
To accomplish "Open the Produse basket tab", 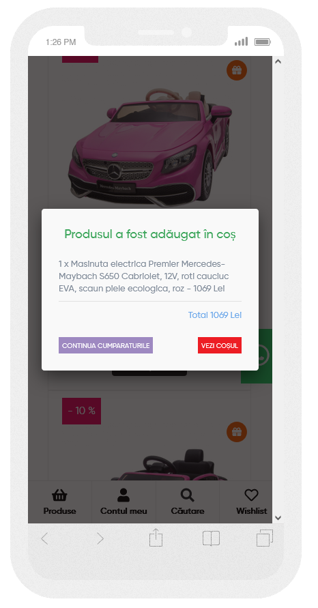I will [60, 502].
